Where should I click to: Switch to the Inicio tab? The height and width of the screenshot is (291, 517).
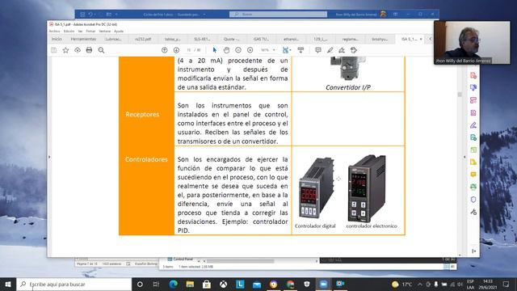(x=57, y=39)
